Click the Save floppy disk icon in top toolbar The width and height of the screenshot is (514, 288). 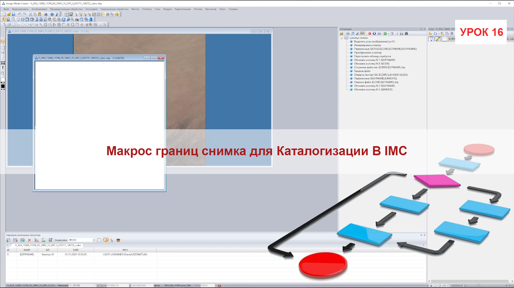click(13, 14)
